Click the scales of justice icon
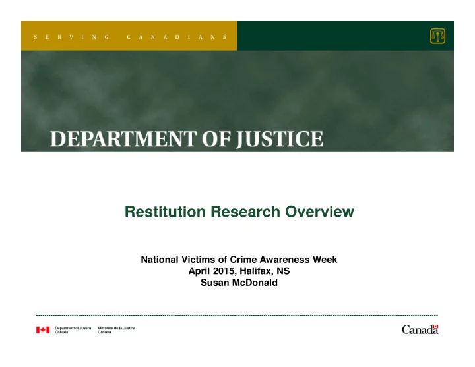 point(437,36)
